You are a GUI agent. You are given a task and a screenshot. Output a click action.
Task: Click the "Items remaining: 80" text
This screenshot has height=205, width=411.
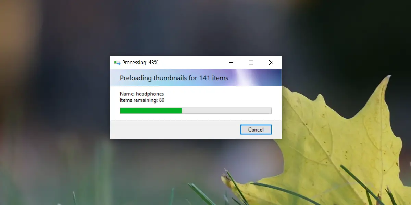pos(142,100)
